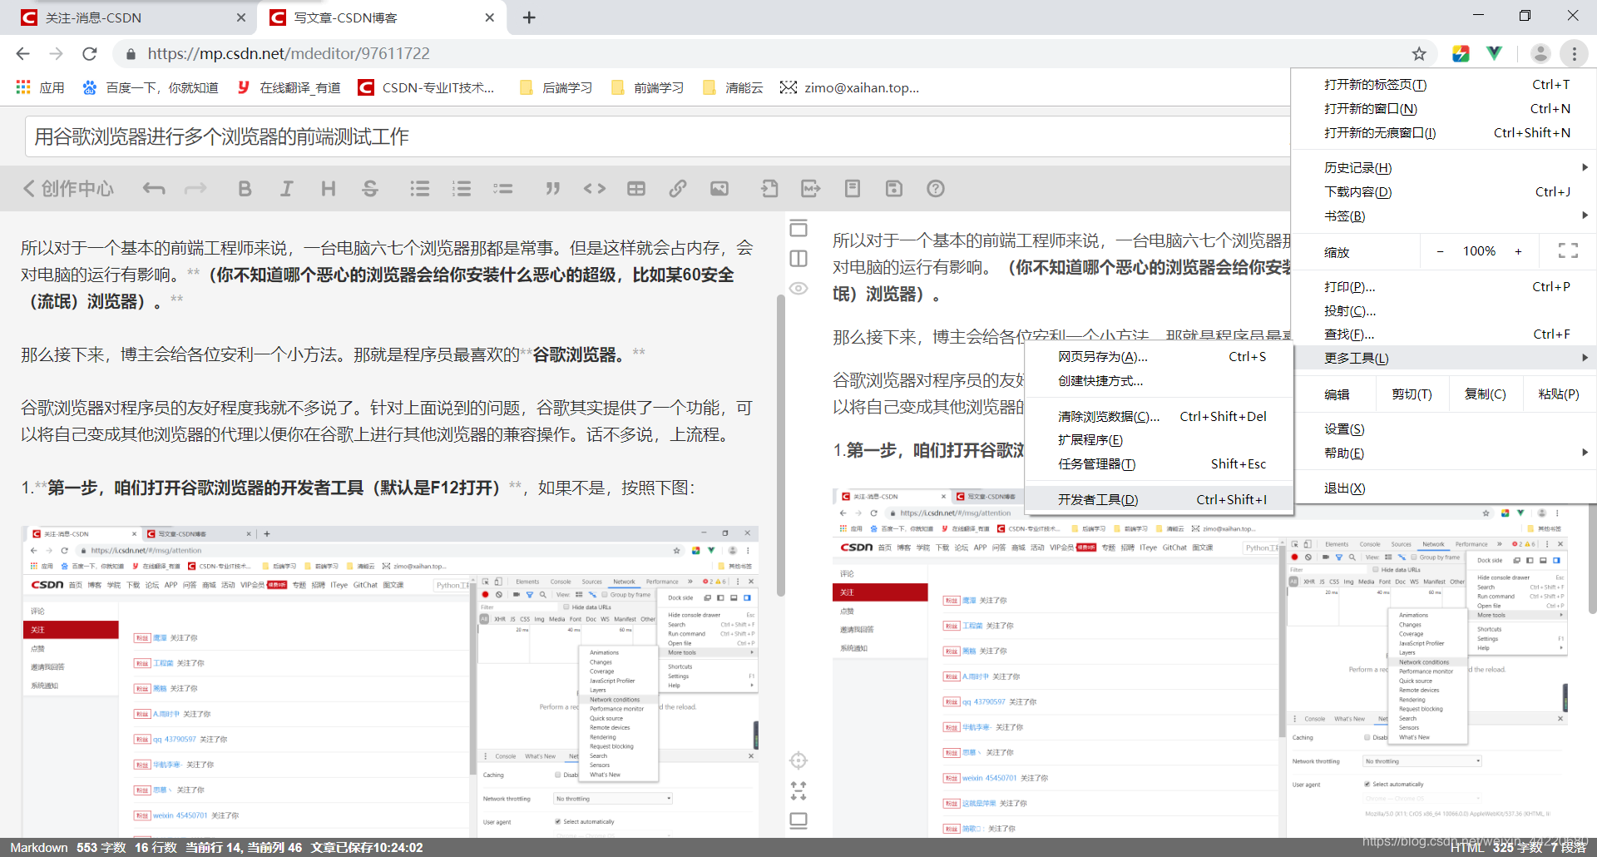This screenshot has height=857, width=1597.
Task: Open 任务管理器 from the submenu
Action: click(1159, 464)
